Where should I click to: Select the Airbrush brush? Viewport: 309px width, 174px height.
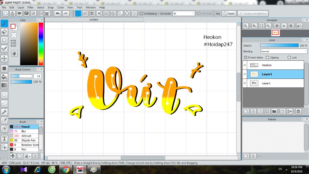coord(24,136)
